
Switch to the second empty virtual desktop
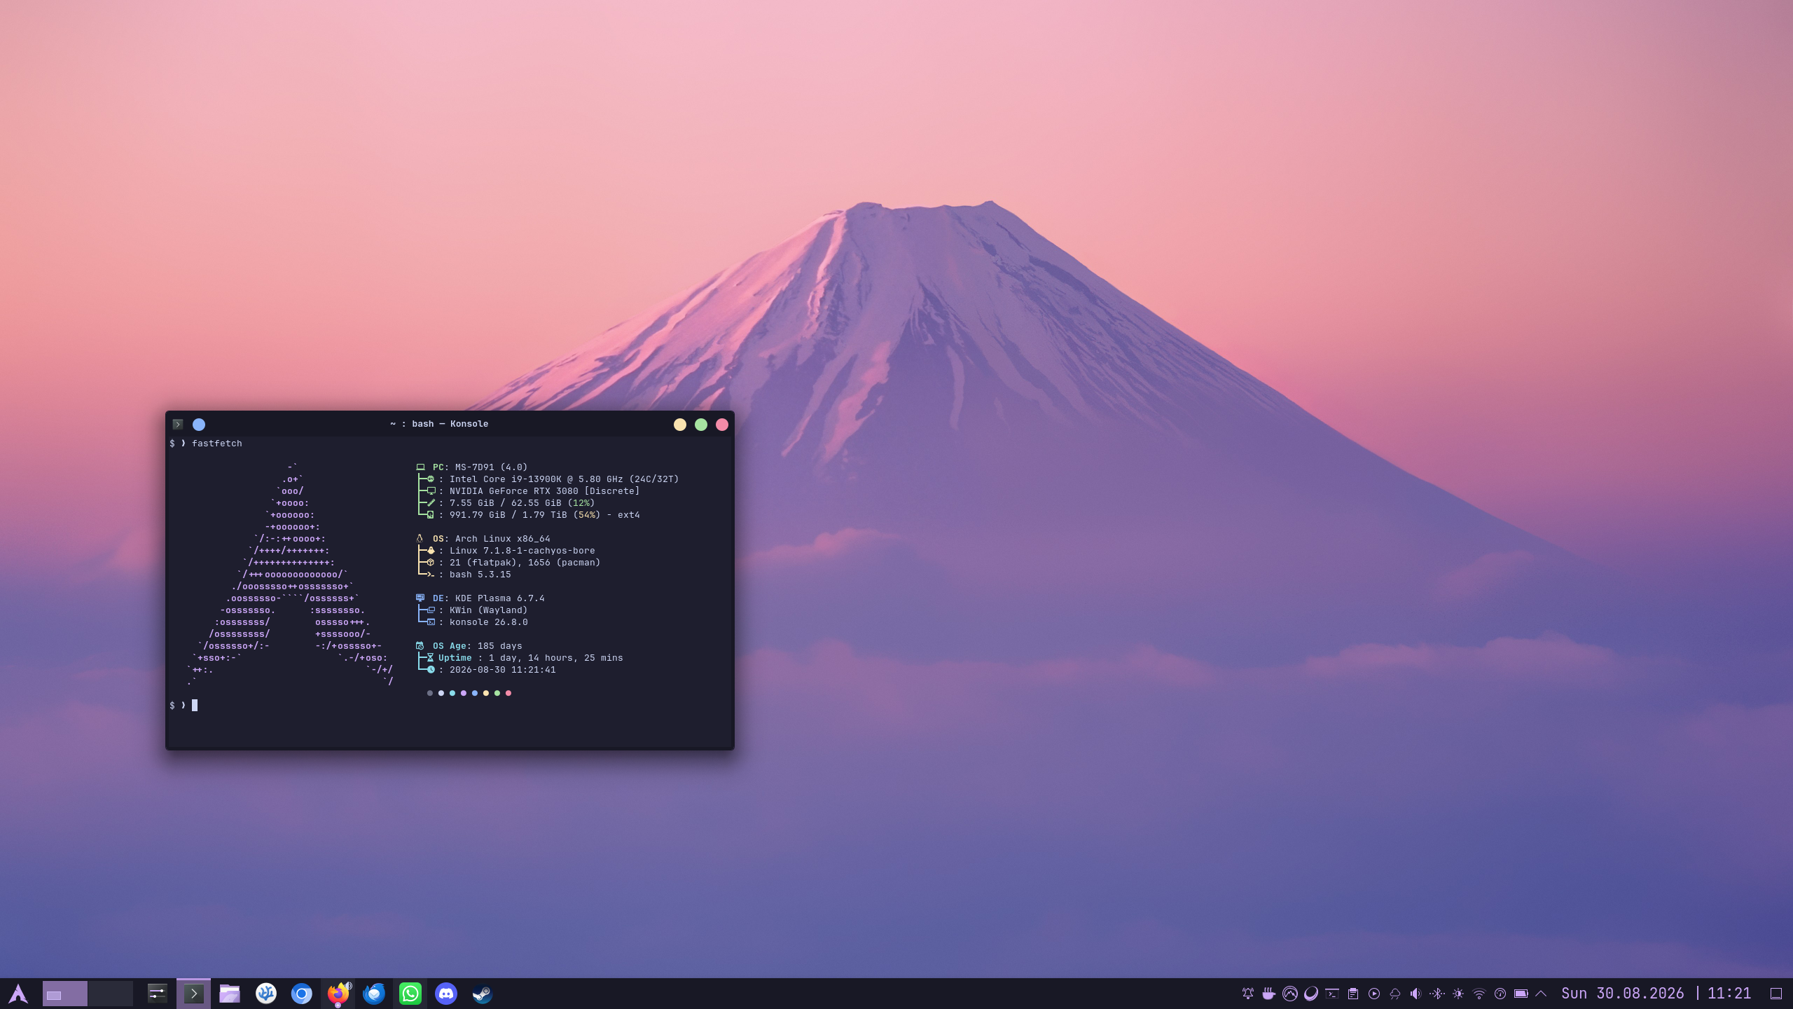(111, 994)
